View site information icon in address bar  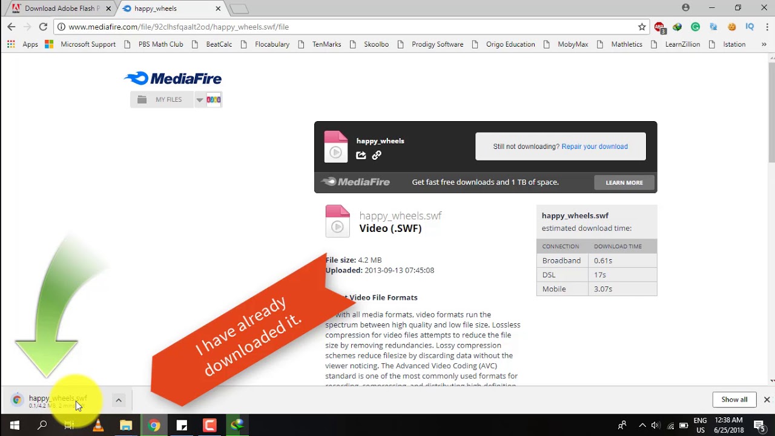pos(61,27)
